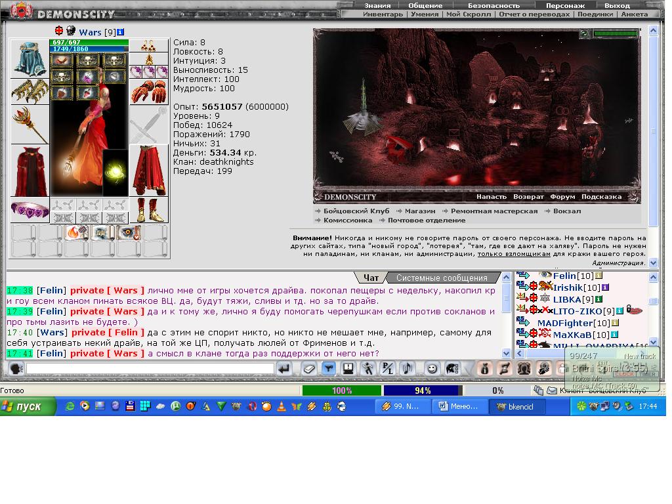Viewport: 672px width, 504px height.
Task: Click the floppy disk save chat icon
Action: (348, 369)
